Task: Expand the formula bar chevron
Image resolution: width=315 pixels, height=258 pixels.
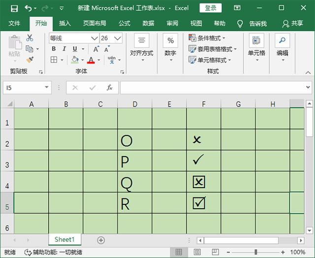Action: coord(308,87)
